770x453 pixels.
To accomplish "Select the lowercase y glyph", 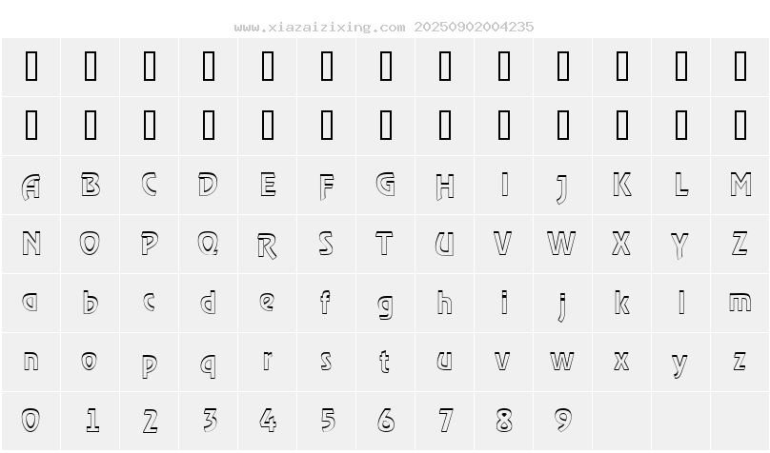I will pos(679,364).
